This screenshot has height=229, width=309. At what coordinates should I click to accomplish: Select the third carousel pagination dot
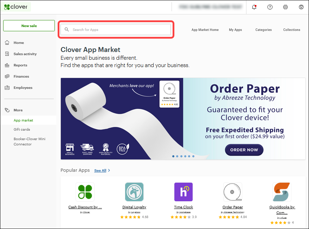(x=181, y=156)
